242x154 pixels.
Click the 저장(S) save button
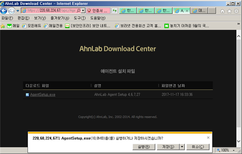coord(168,147)
